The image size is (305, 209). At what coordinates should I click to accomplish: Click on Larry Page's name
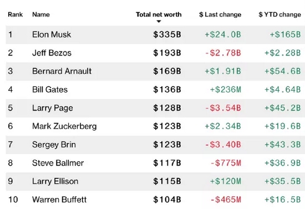coord(53,108)
